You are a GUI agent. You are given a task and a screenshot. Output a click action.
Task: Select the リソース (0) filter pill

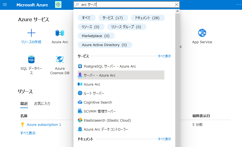pyautogui.click(x=91, y=27)
